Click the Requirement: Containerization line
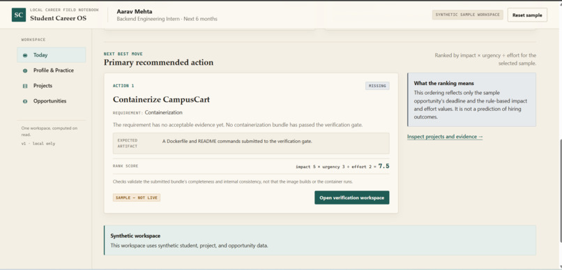This screenshot has height=270, width=562. [147, 112]
